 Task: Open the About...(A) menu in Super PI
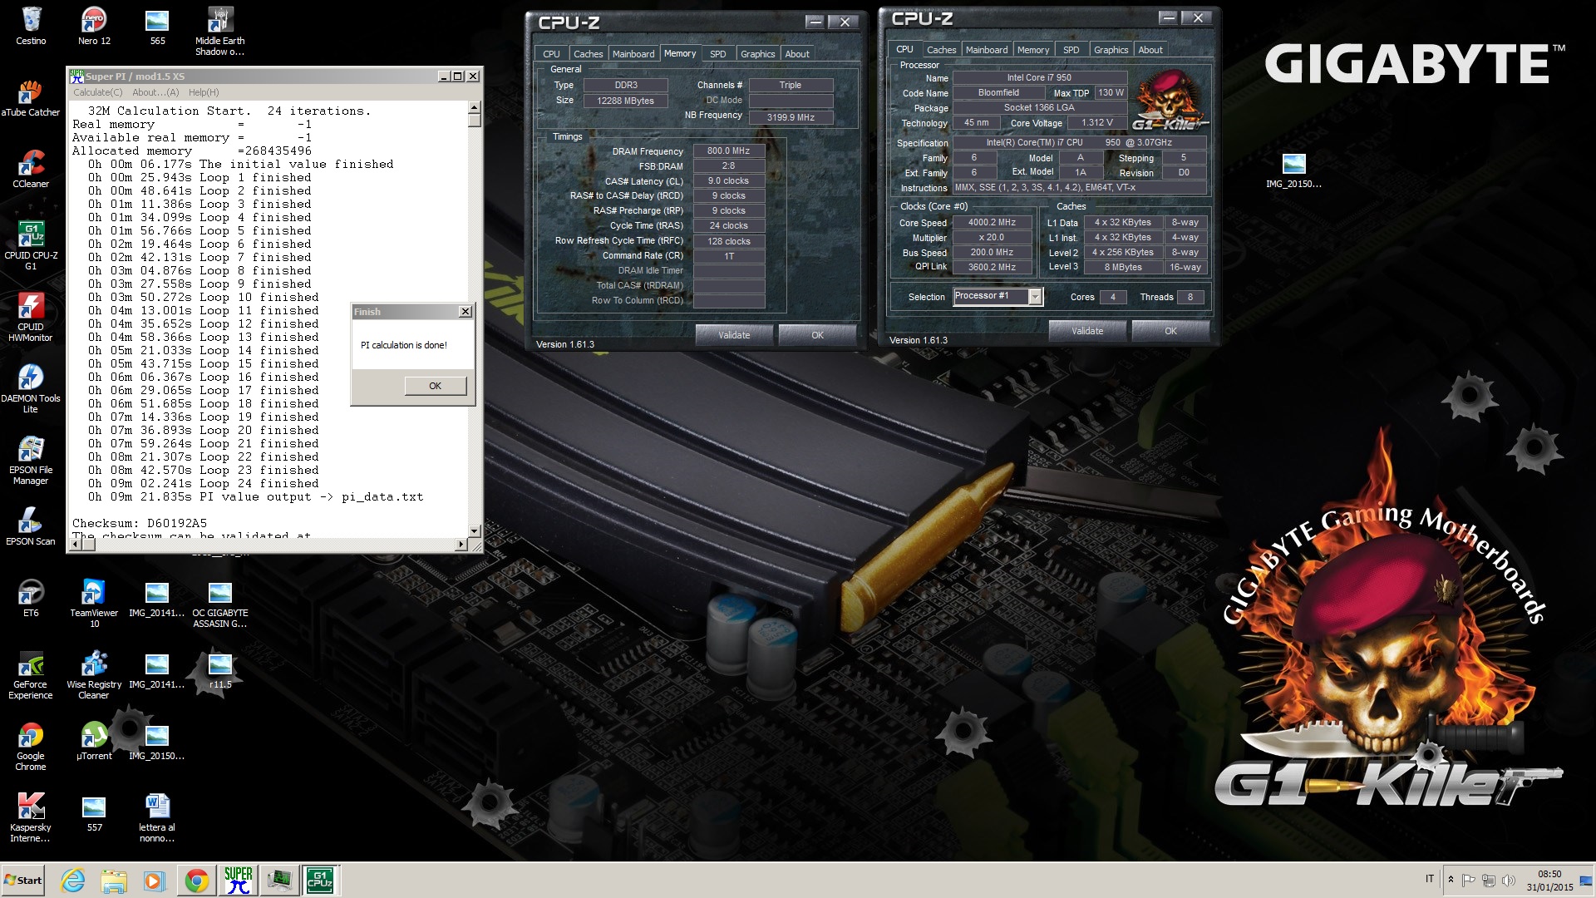(x=155, y=92)
